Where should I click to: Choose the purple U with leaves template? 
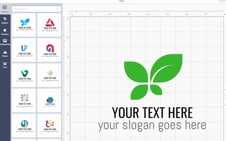24,50
